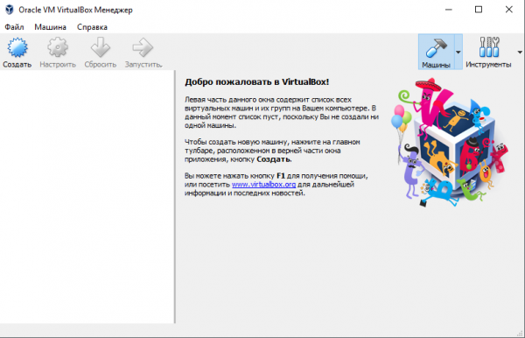The image size is (525, 338).
Task: Select the Машины hammer tool button
Action: point(436,52)
